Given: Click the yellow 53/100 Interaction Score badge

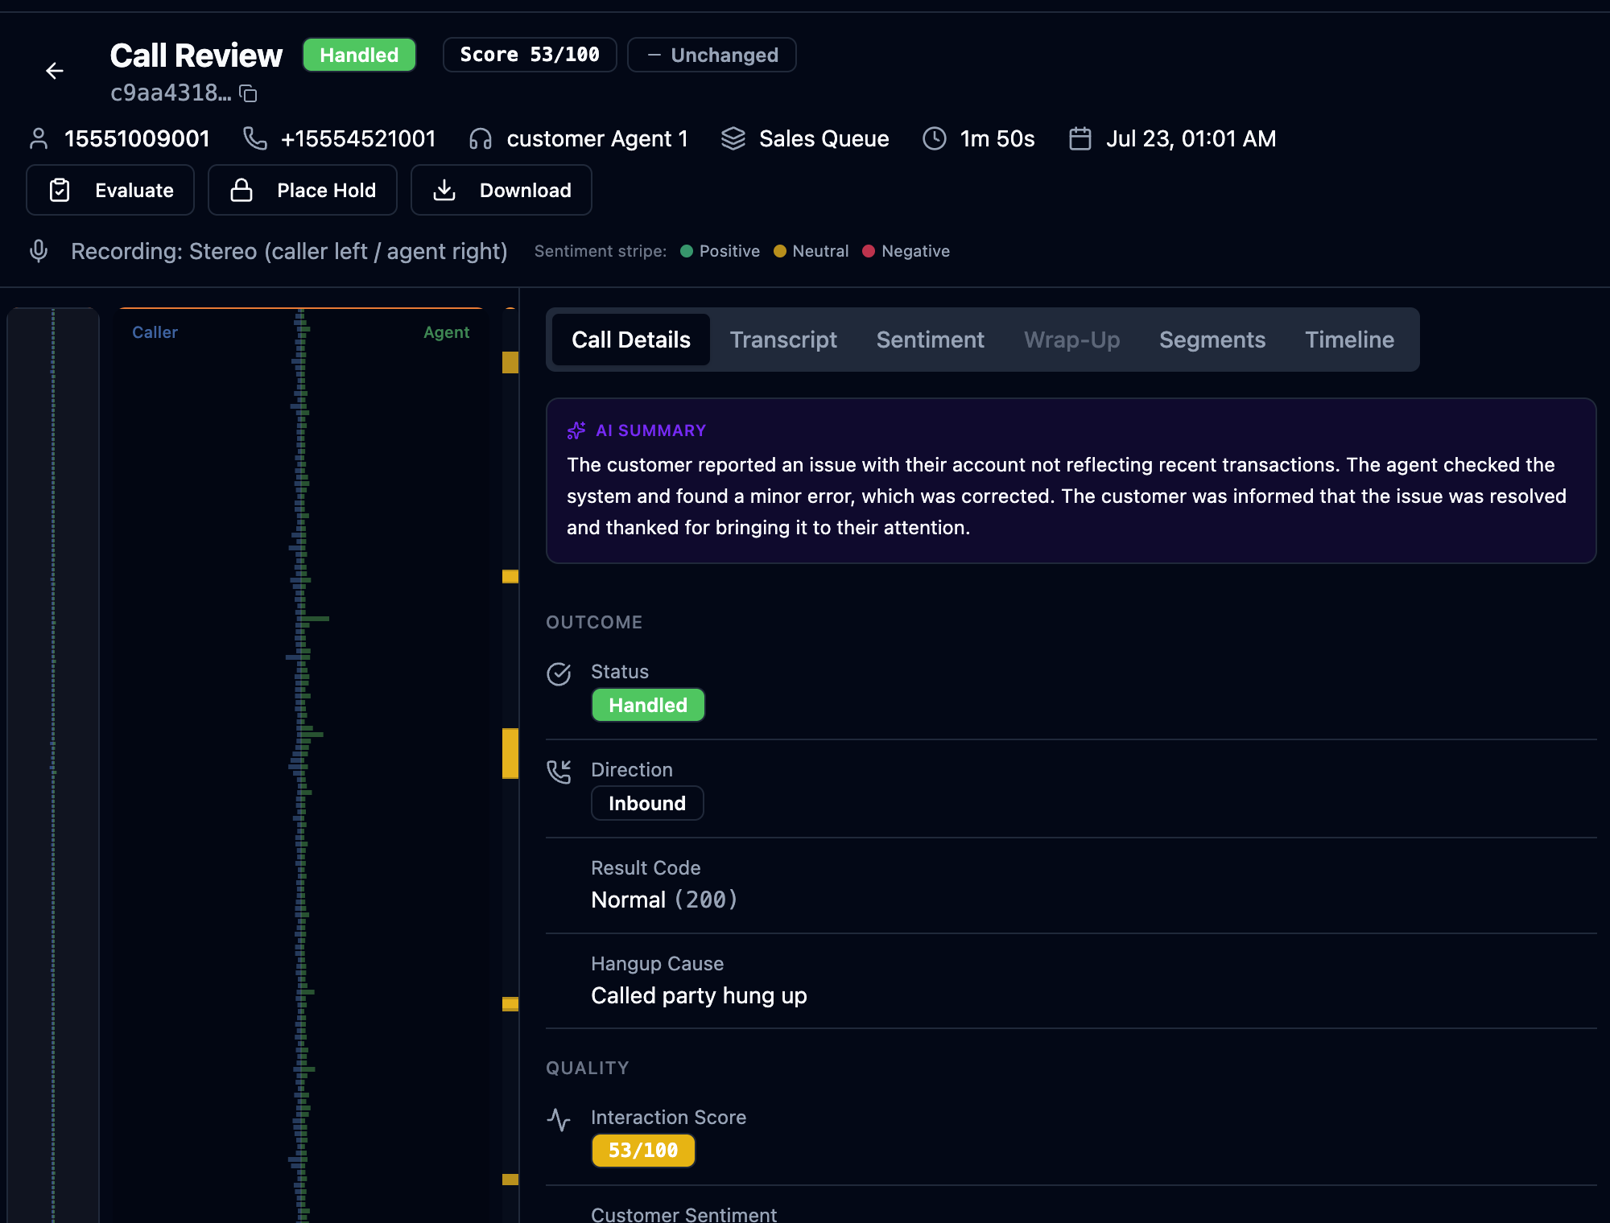Looking at the screenshot, I should coord(643,1151).
